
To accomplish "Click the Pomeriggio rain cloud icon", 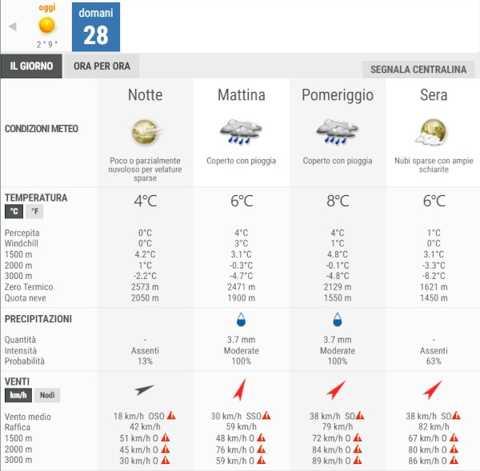I will (x=337, y=132).
